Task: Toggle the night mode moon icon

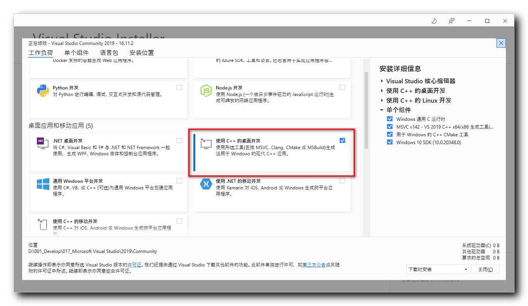Action: [434, 21]
